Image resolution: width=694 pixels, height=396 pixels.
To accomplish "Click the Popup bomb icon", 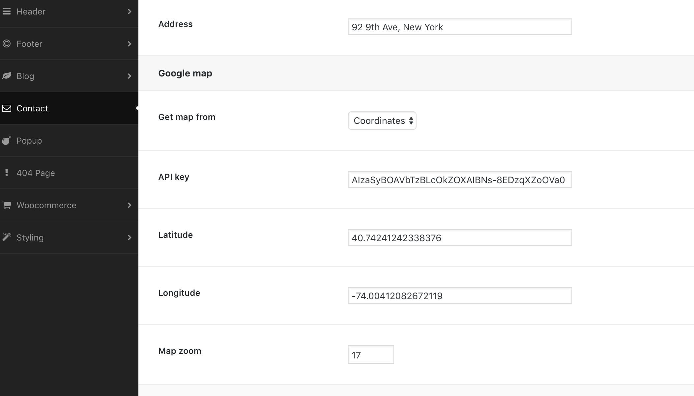I will (7, 141).
